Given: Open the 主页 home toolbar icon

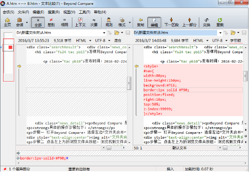Looking at the screenshot, I should coord(7,22).
